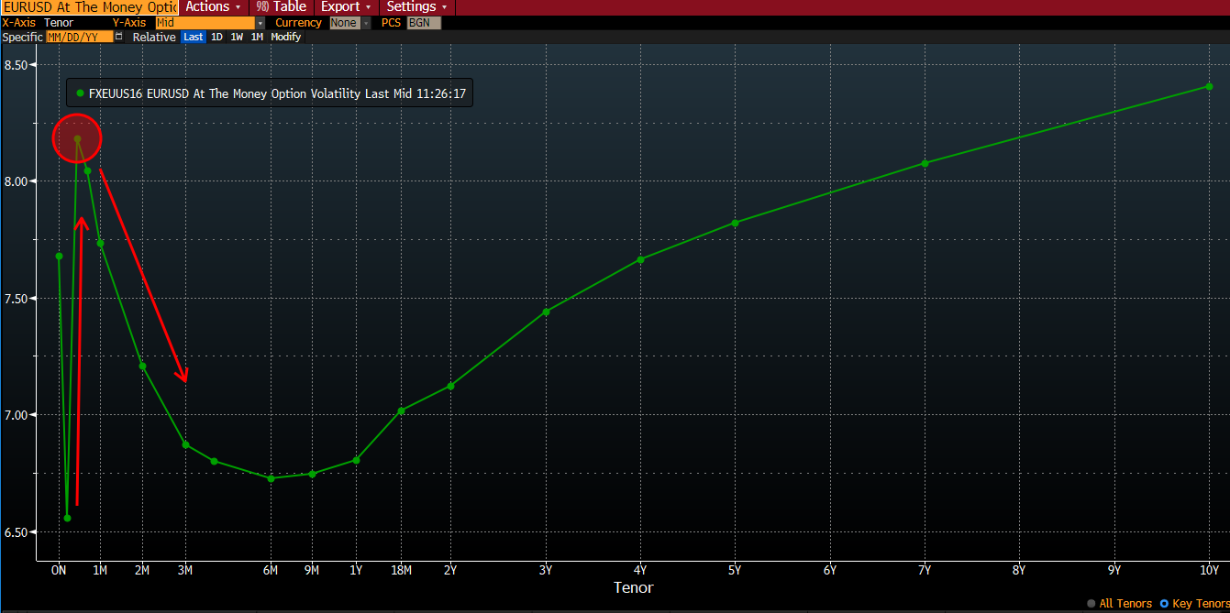Click the green legend marker for FXEUUS16
1230x613 pixels.
click(81, 93)
